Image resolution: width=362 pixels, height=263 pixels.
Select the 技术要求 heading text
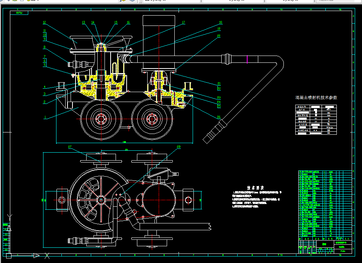click(255, 188)
